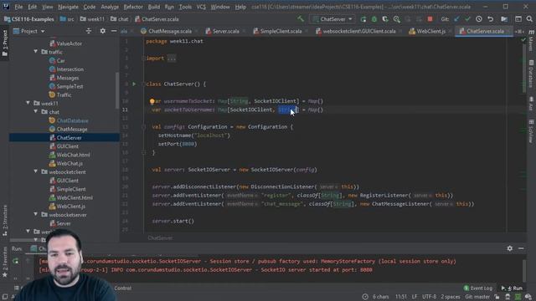The height and width of the screenshot is (301, 536).
Task: Open Server under websocketserver
Action: point(64,223)
